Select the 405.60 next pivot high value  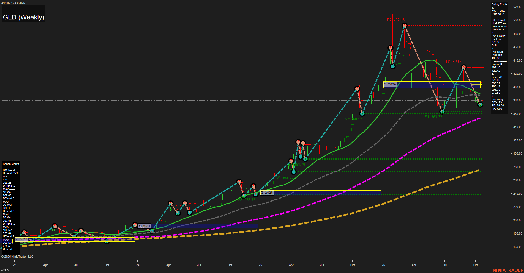coord(496,58)
